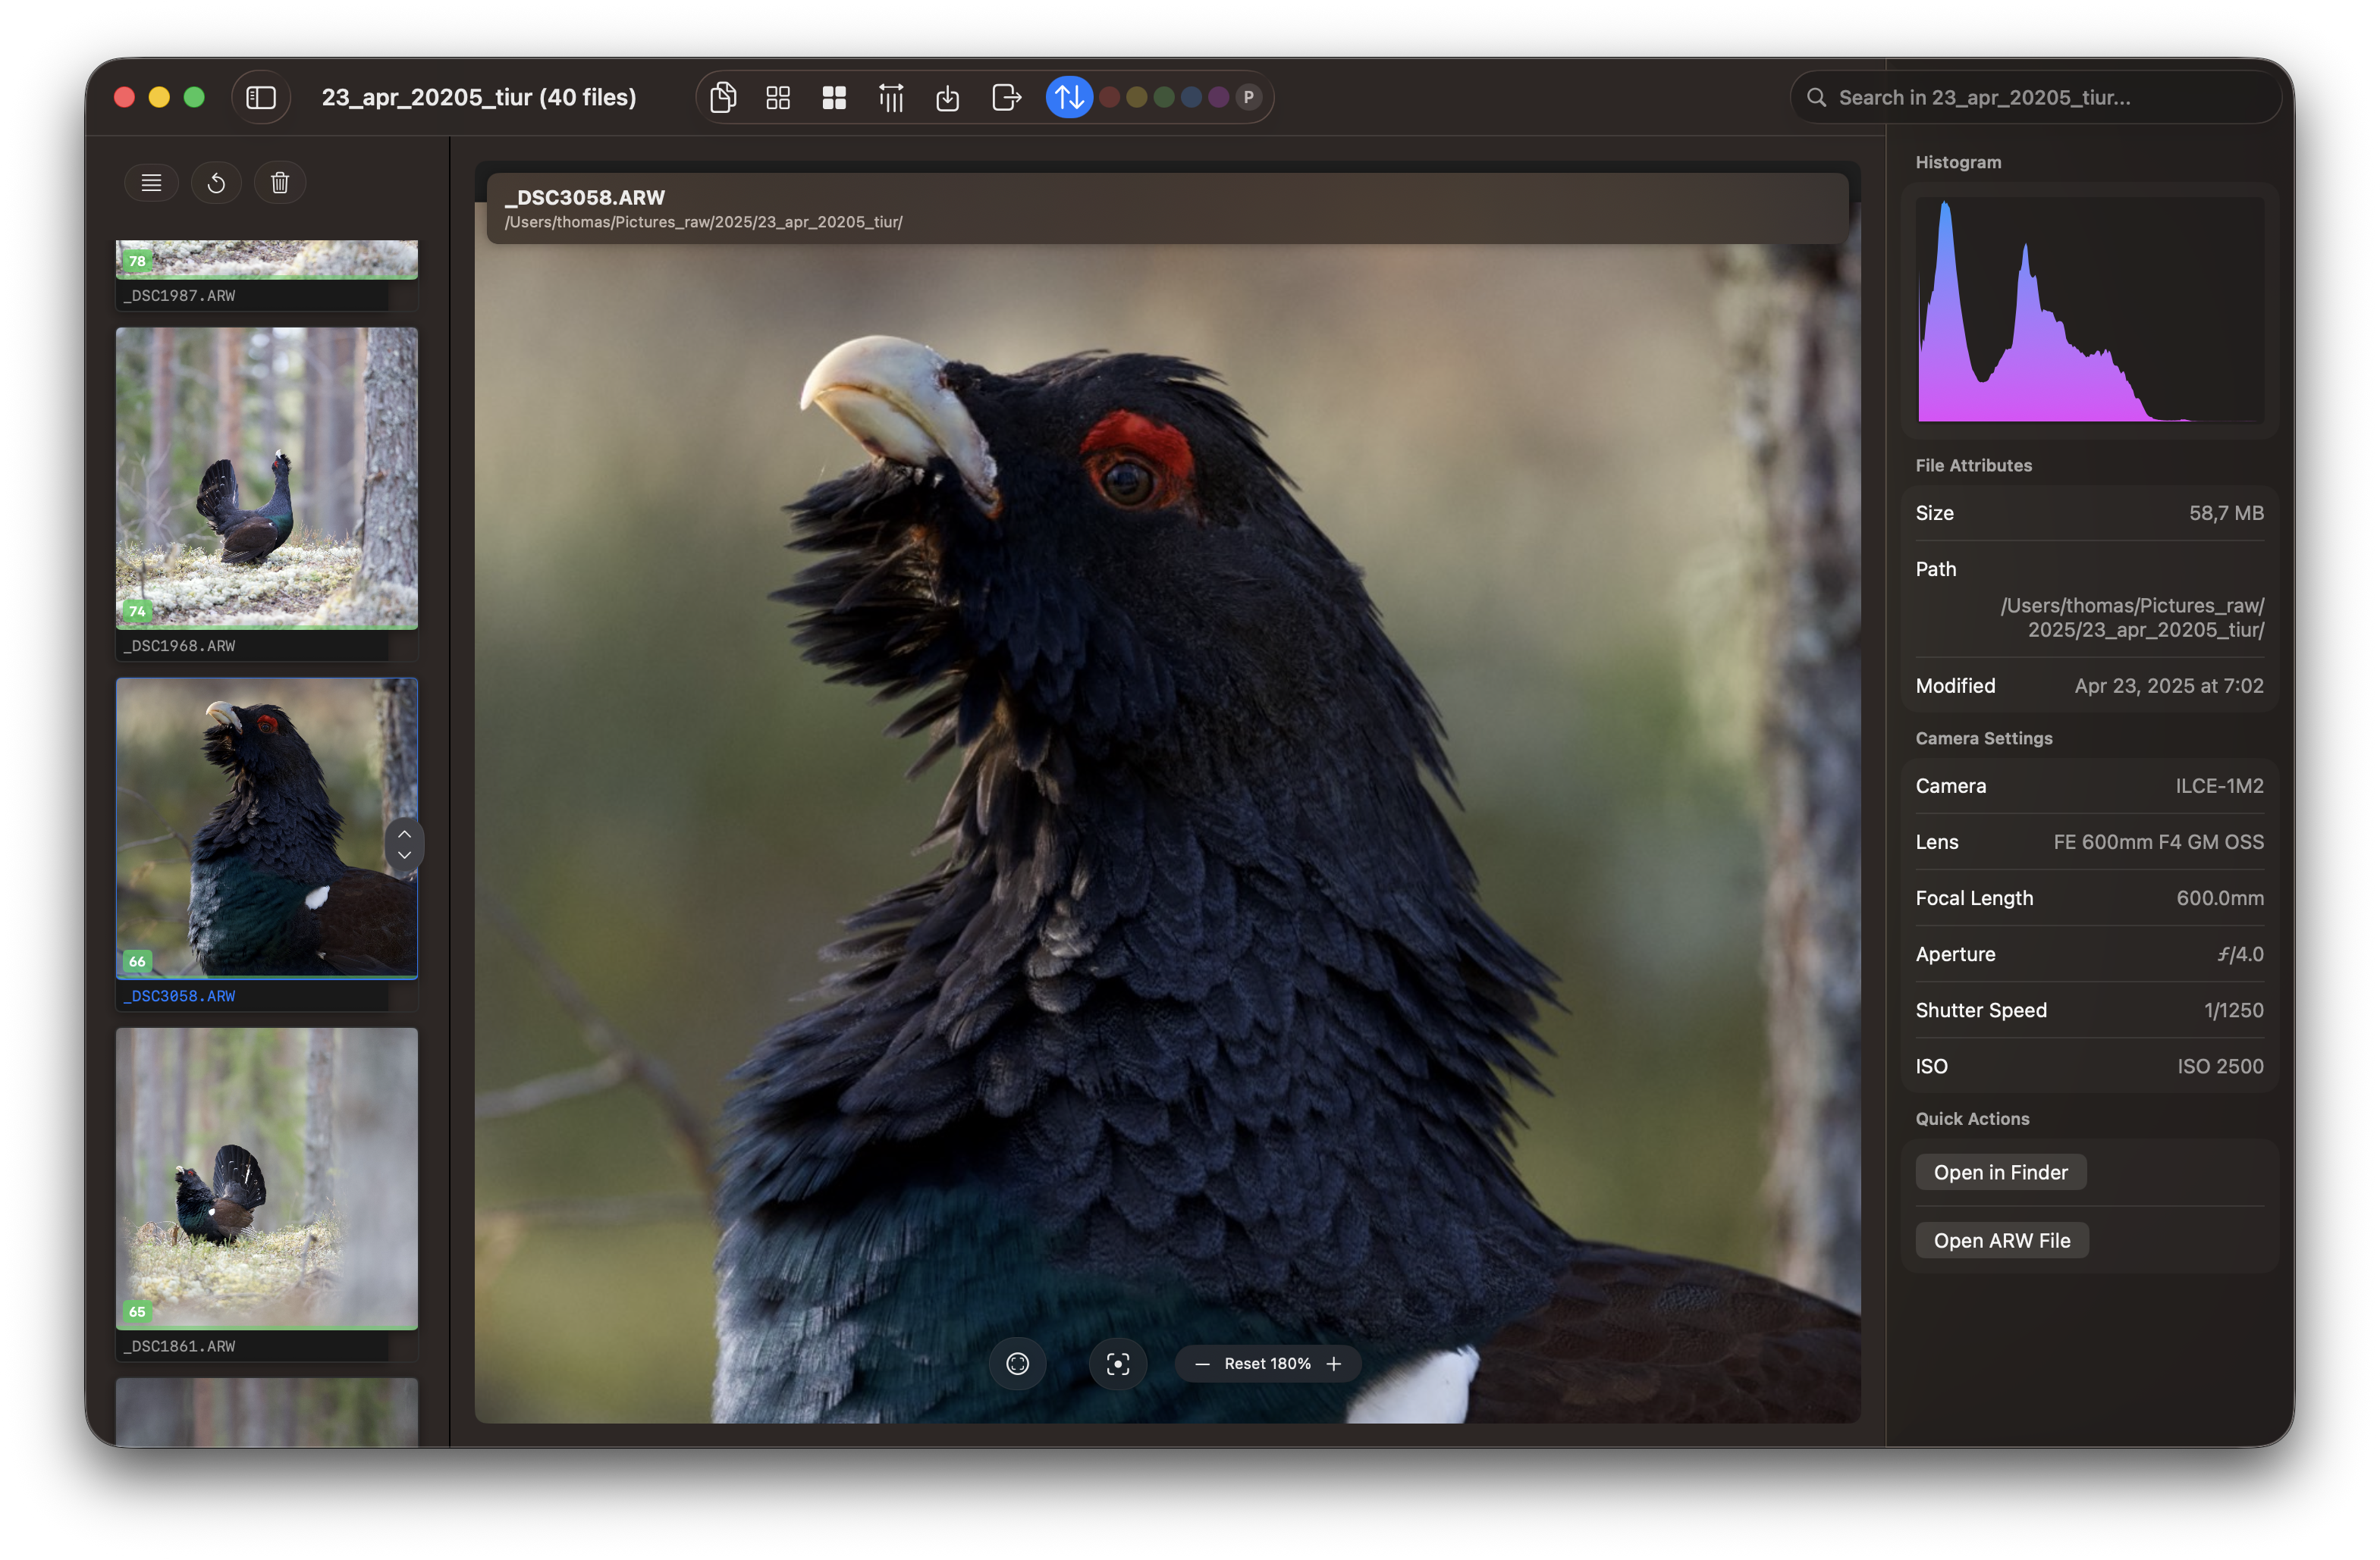The image size is (2380, 1560).
Task: Click the column width comparison icon
Action: [x=891, y=97]
